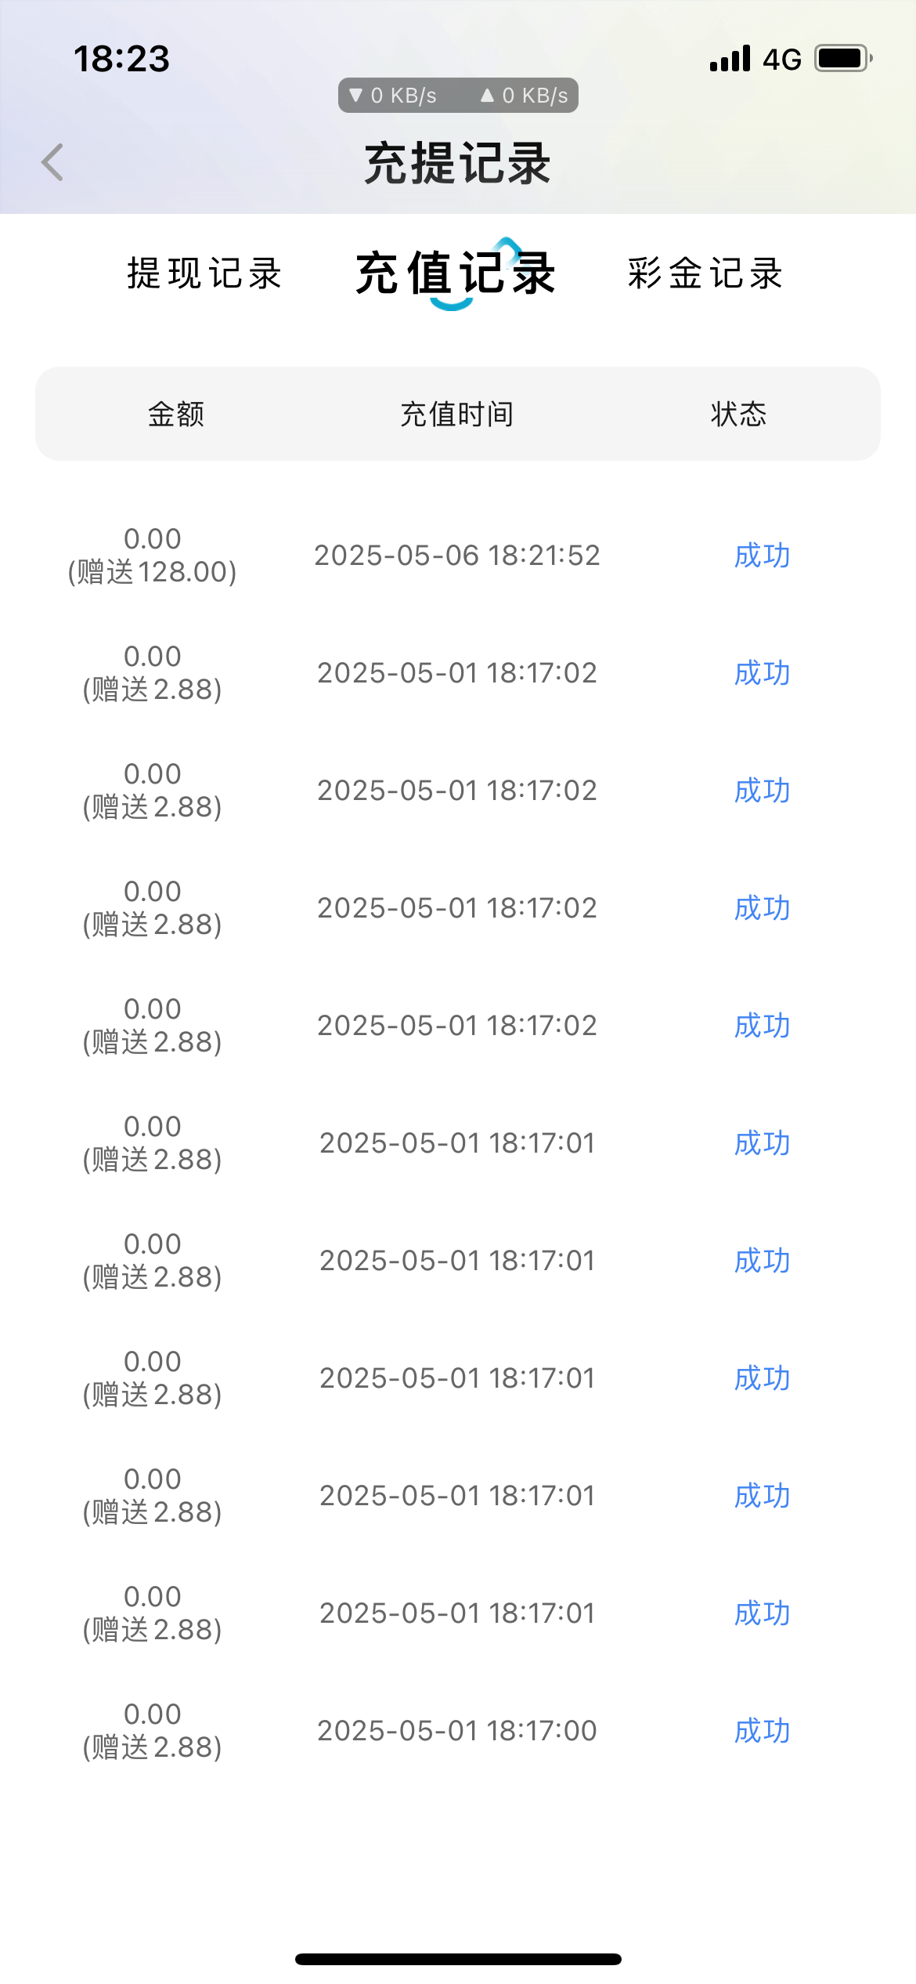
Task: Tap the 充提记录 page title
Action: pos(458,163)
